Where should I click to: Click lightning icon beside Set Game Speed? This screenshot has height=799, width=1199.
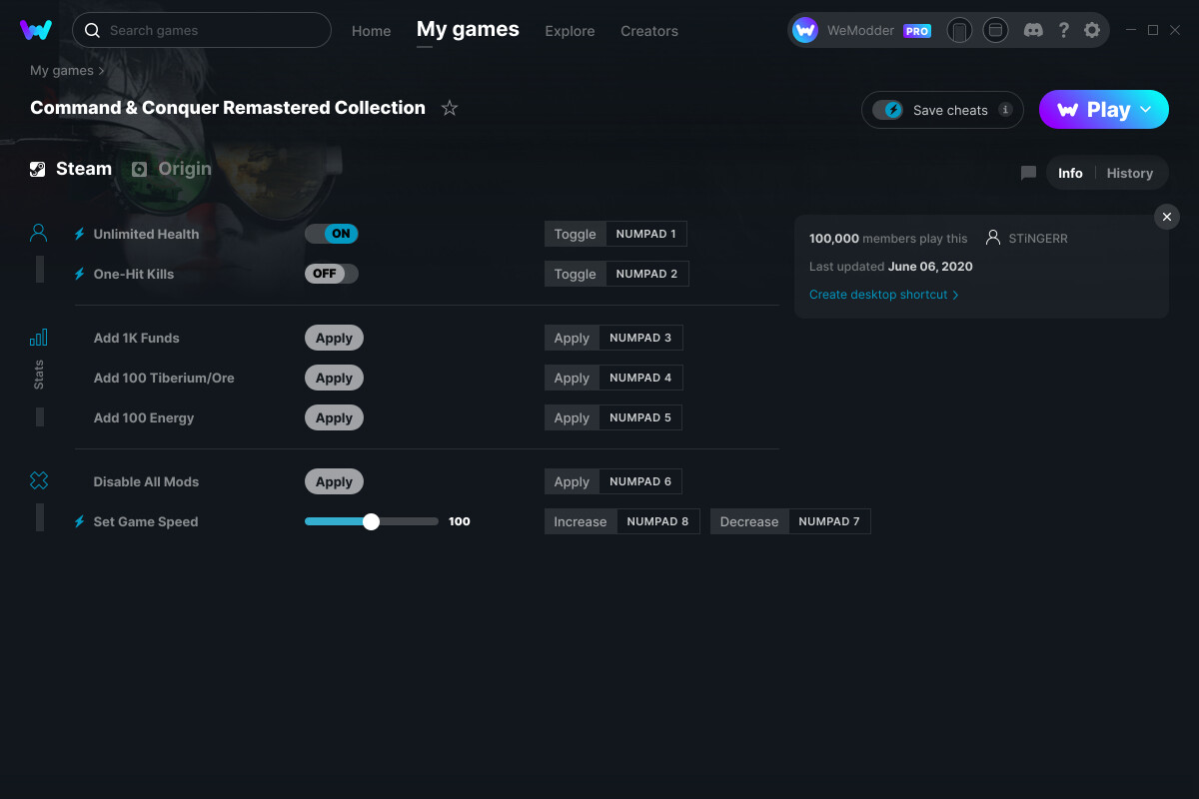click(x=80, y=521)
